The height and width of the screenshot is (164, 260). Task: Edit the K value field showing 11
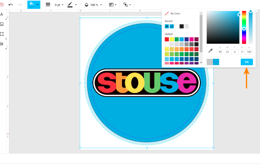pyautogui.click(x=242, y=52)
